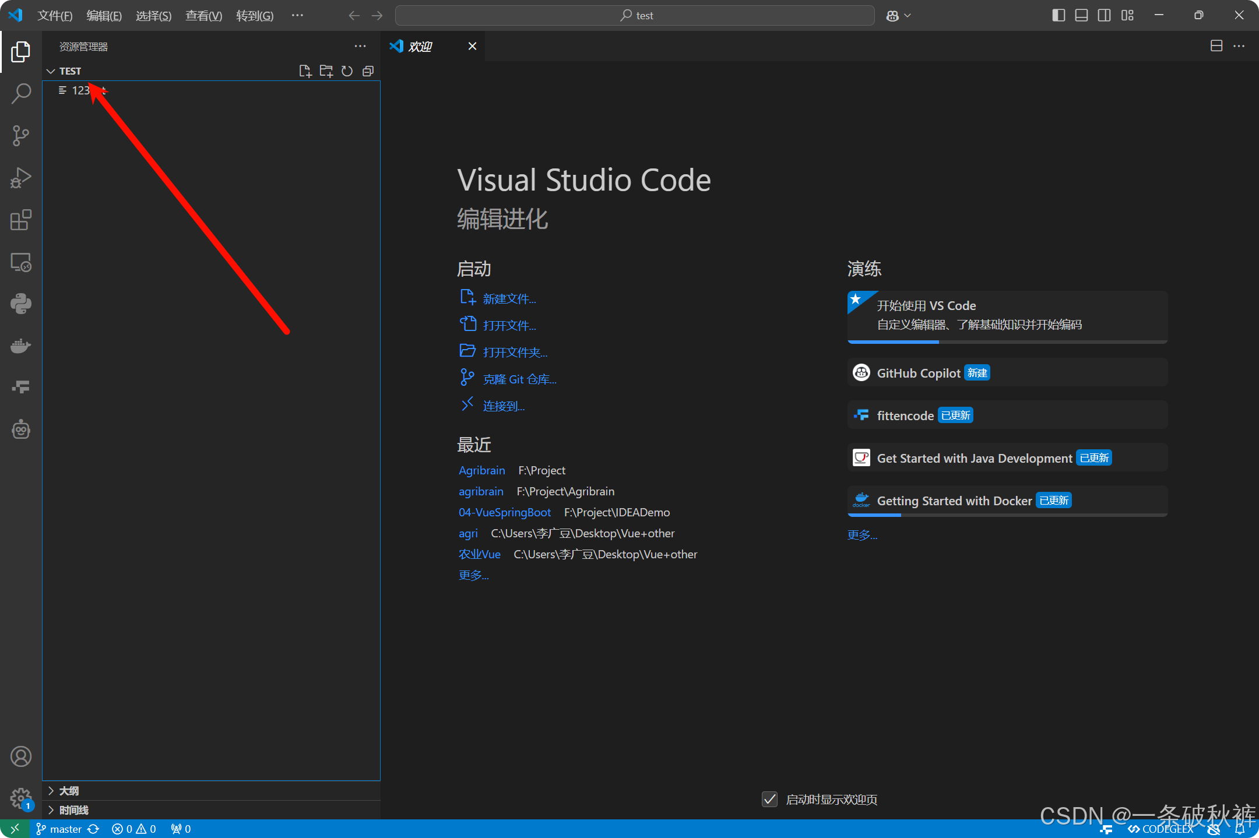Click the 打开文件夹... link
The width and height of the screenshot is (1259, 838).
515,353
